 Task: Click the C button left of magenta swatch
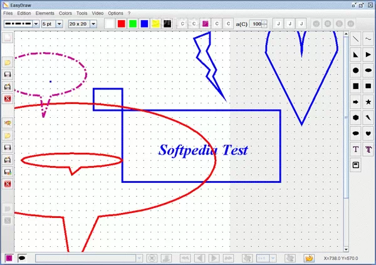pyautogui.click(x=194, y=24)
